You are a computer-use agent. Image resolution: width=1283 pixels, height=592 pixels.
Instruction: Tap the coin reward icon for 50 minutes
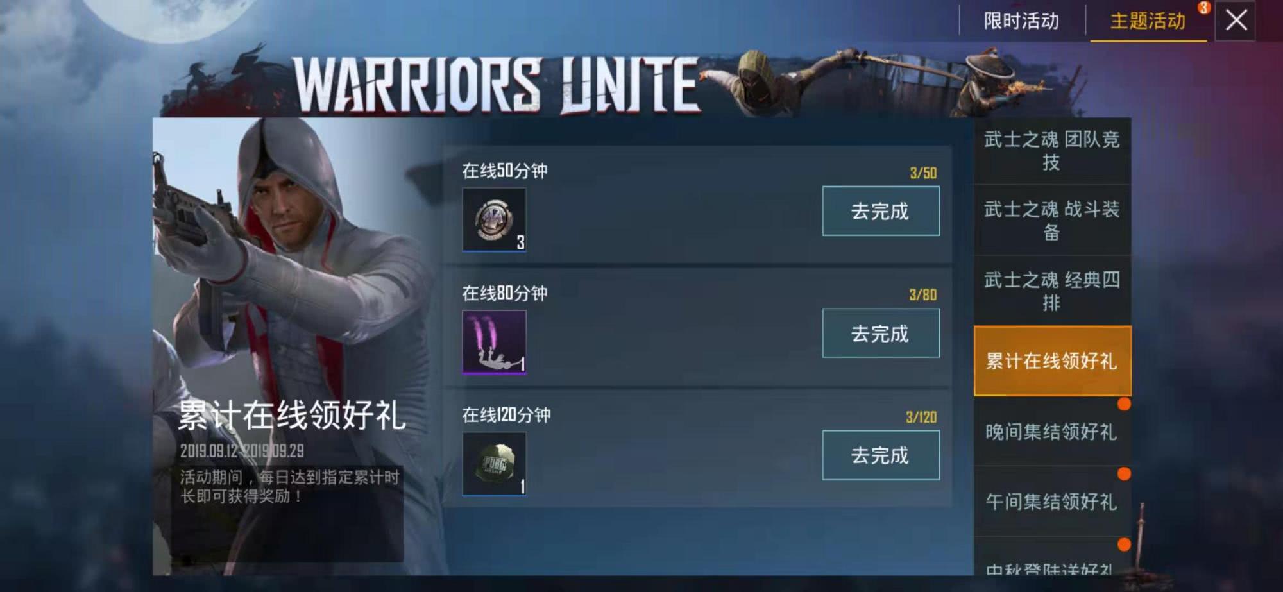[494, 219]
